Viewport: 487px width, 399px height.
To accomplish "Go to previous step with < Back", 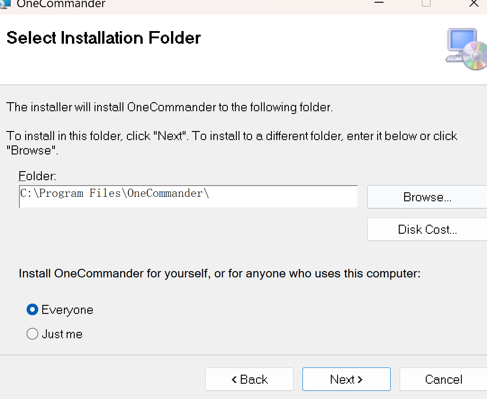I will [249, 379].
